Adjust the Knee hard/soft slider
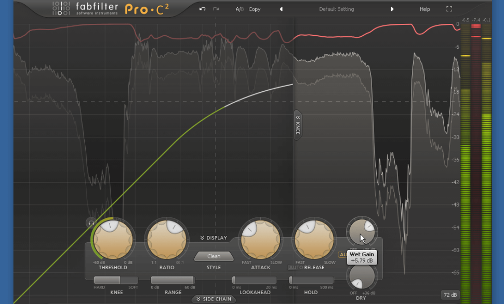Viewport: 504px width, 304px height. (x=116, y=280)
